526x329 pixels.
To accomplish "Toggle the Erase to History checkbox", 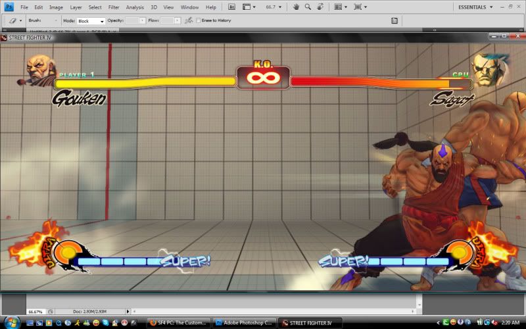I will (x=198, y=20).
